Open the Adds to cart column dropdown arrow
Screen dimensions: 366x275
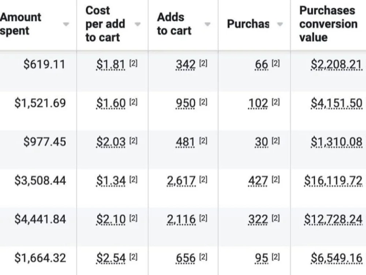pyautogui.click(x=207, y=24)
